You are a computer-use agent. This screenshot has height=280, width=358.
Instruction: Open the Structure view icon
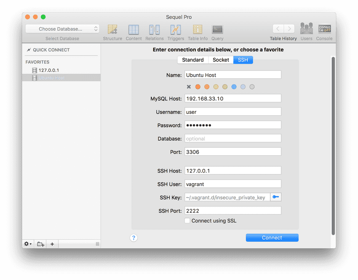pos(112,29)
